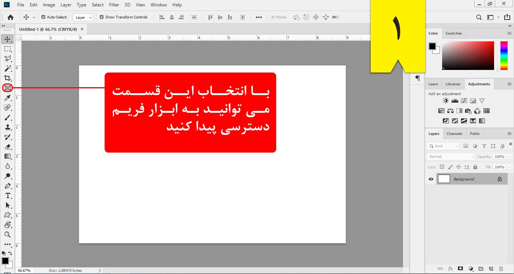
Task: Open the Opacity dropdown arrow
Action: pyautogui.click(x=509, y=156)
